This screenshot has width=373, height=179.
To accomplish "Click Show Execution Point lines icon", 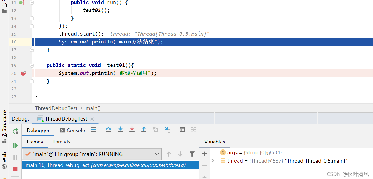I will click(94, 130).
